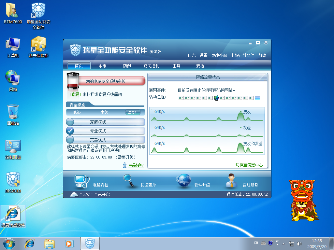
Task: Click the [修复] link
Action: (75, 94)
